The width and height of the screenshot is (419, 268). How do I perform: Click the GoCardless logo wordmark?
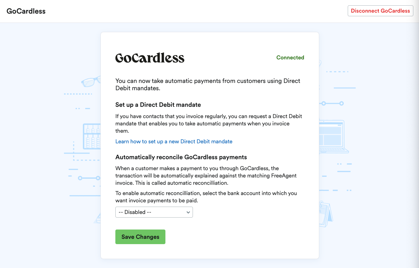(x=150, y=58)
